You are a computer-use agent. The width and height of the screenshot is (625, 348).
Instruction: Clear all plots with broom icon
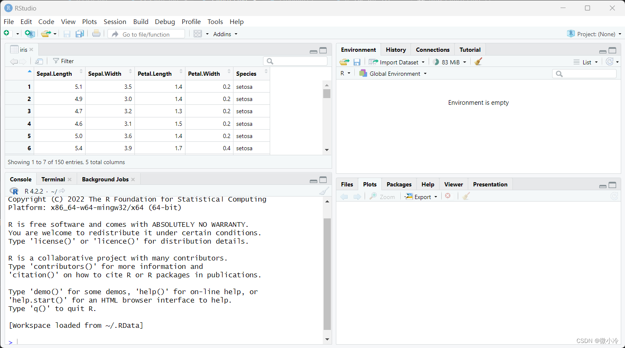coord(466,196)
